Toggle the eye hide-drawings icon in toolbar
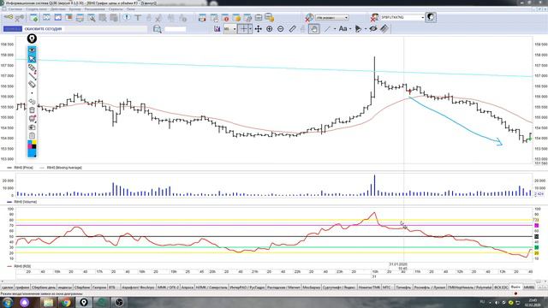 373,28
